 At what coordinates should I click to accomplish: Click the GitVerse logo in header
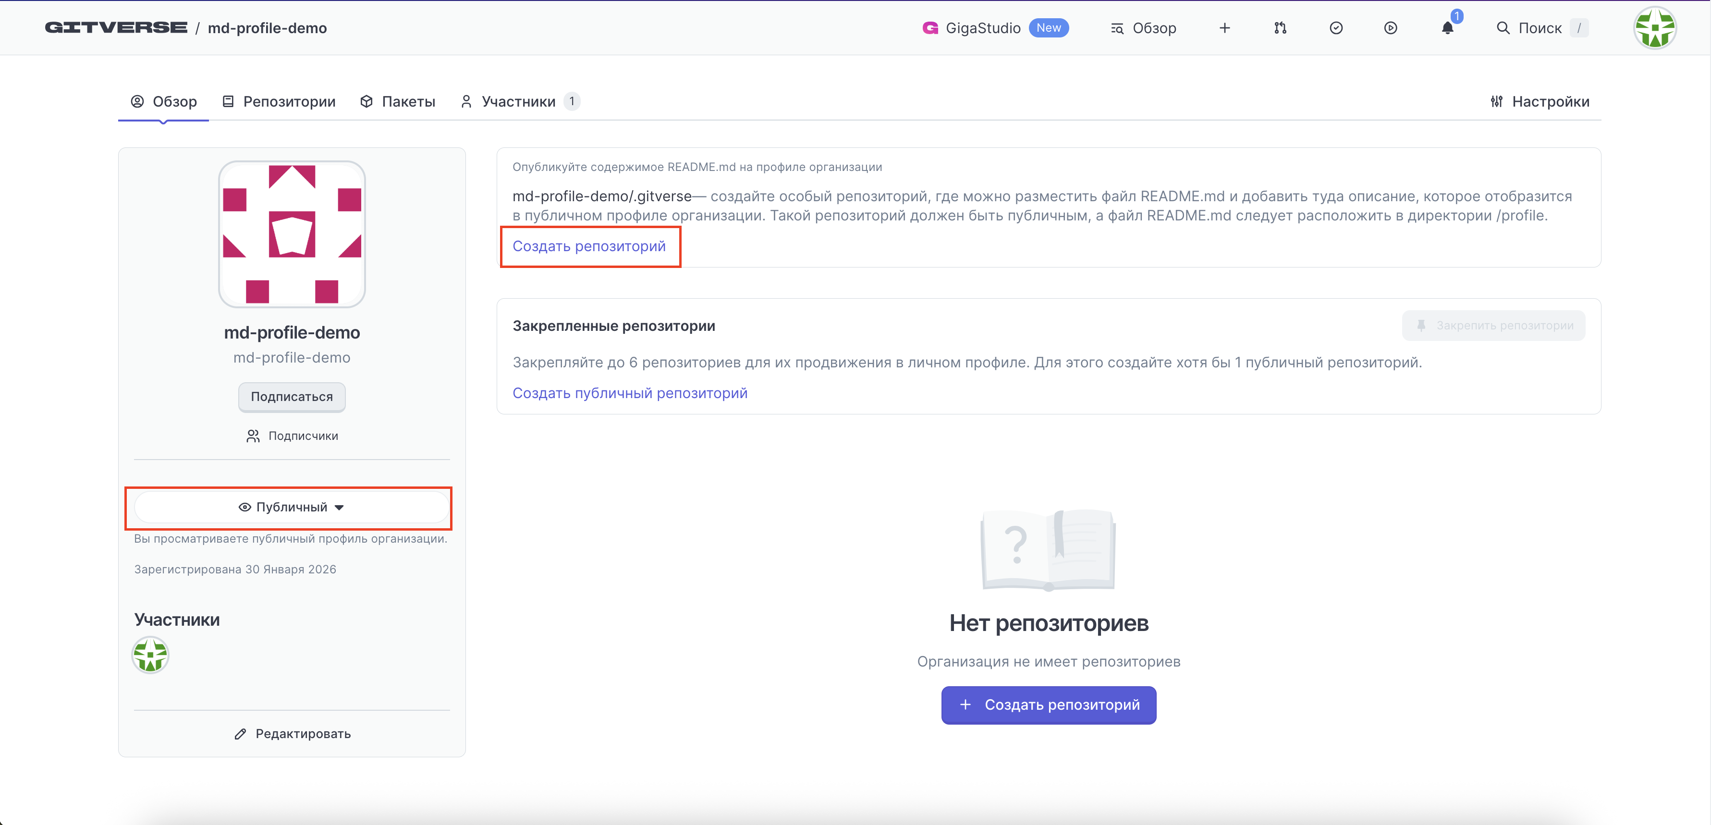point(116,28)
